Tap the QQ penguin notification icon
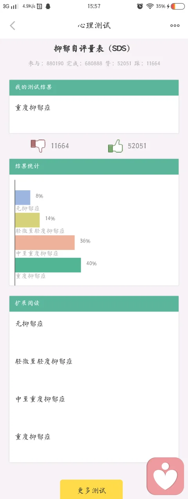The image size is (188, 499). [x=48, y=6]
